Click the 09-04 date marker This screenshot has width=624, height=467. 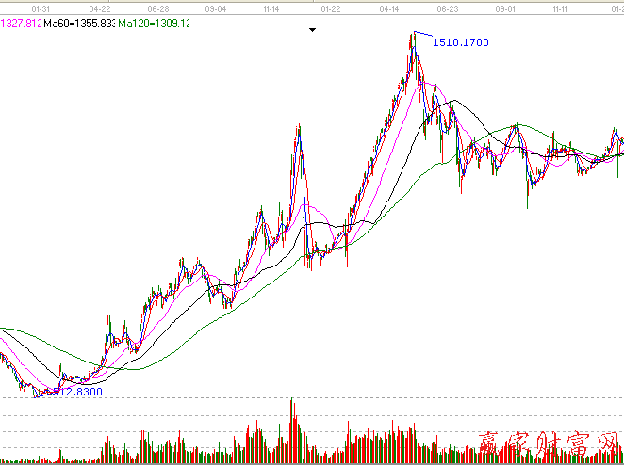[216, 8]
